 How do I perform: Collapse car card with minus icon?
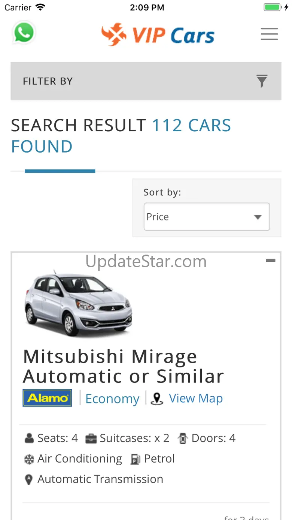point(270,261)
